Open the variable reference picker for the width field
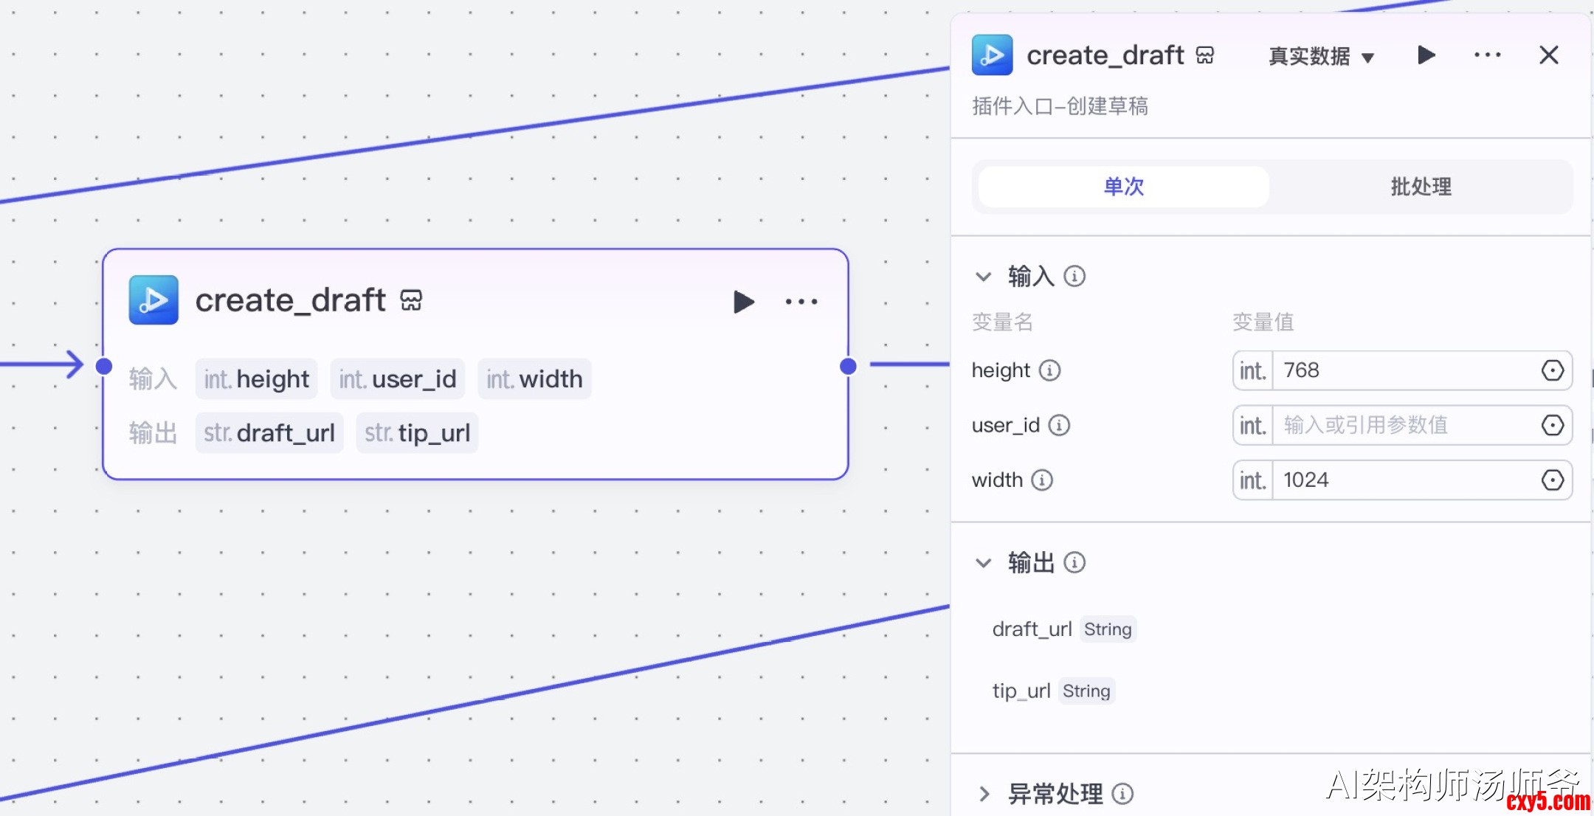Screen dimensions: 1594x816 (x=1552, y=480)
